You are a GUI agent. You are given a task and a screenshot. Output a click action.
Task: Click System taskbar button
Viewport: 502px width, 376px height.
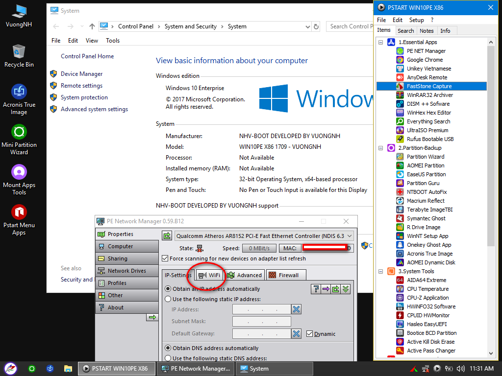coord(275,369)
